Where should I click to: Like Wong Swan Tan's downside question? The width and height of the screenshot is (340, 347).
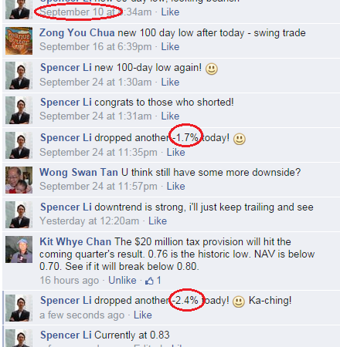[175, 186]
